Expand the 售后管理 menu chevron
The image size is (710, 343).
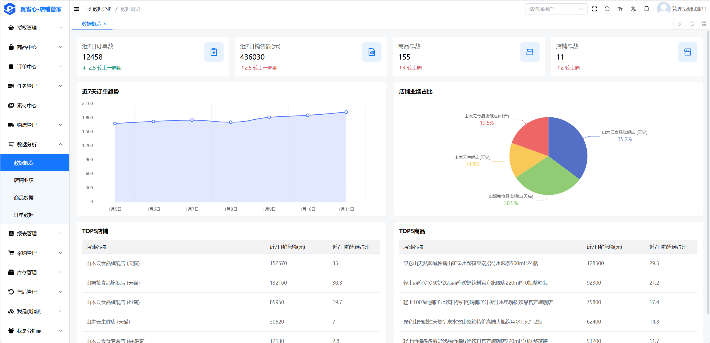(61, 292)
